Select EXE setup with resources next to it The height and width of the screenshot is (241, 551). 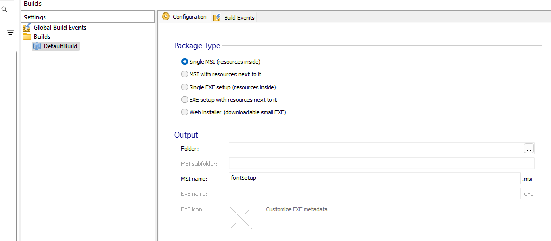coord(185,100)
